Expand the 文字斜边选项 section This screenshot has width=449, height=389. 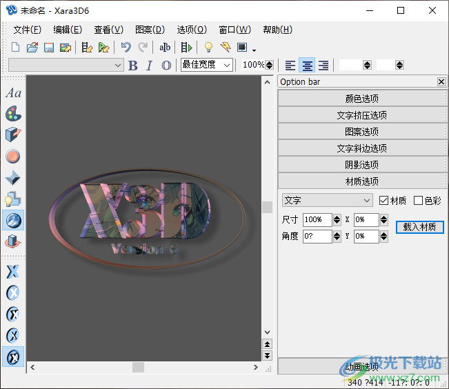pyautogui.click(x=362, y=148)
